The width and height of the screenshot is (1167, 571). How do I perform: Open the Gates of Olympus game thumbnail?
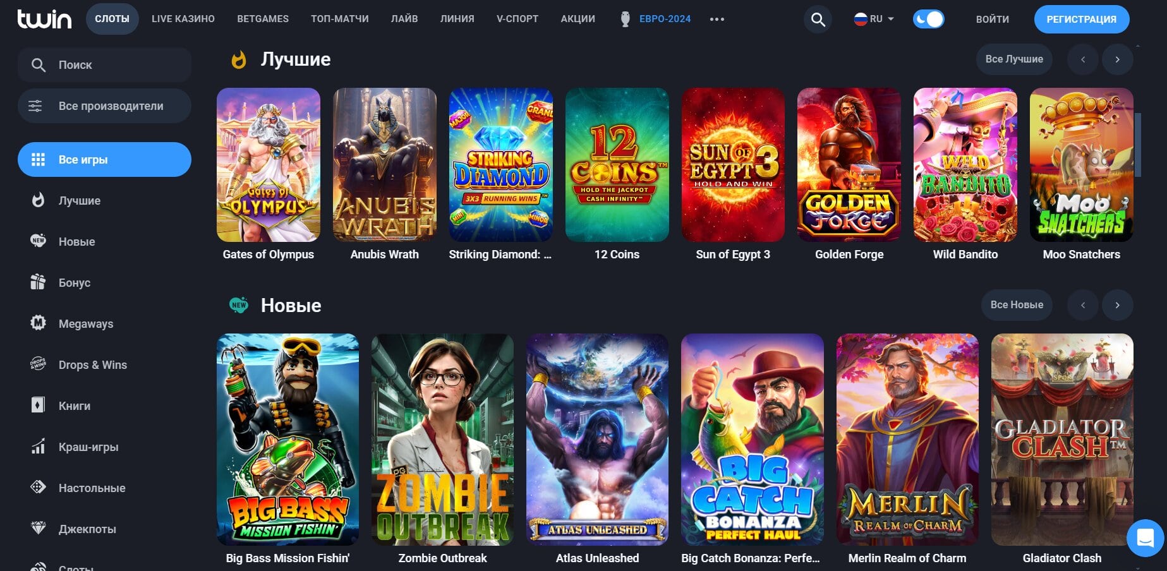point(269,164)
